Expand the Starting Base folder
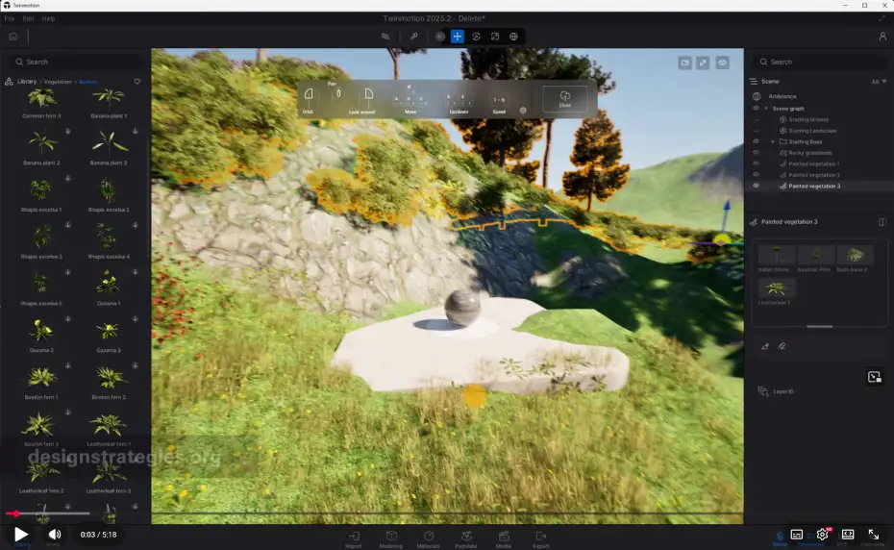Image resolution: width=894 pixels, height=550 pixels. click(x=773, y=141)
